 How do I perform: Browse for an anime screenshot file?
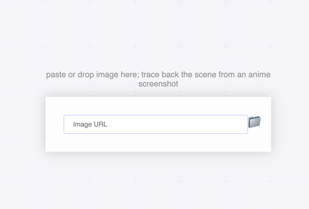(x=254, y=122)
